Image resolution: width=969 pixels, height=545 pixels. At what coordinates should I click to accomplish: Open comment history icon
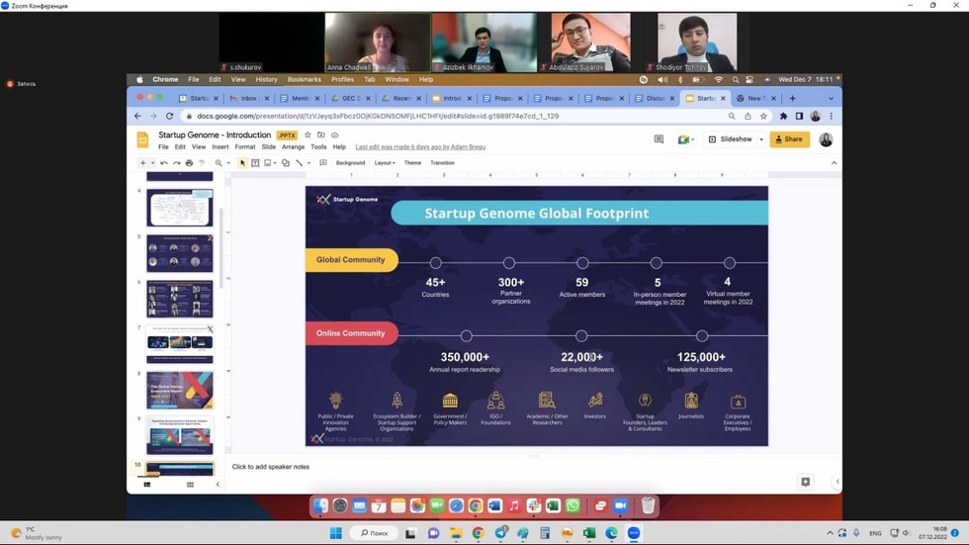(x=659, y=139)
